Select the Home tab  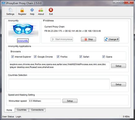pyautogui.click(x=9, y=110)
